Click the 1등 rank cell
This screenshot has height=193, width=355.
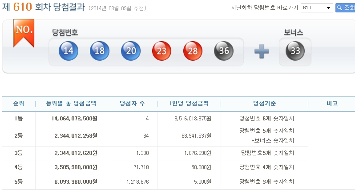19,119
